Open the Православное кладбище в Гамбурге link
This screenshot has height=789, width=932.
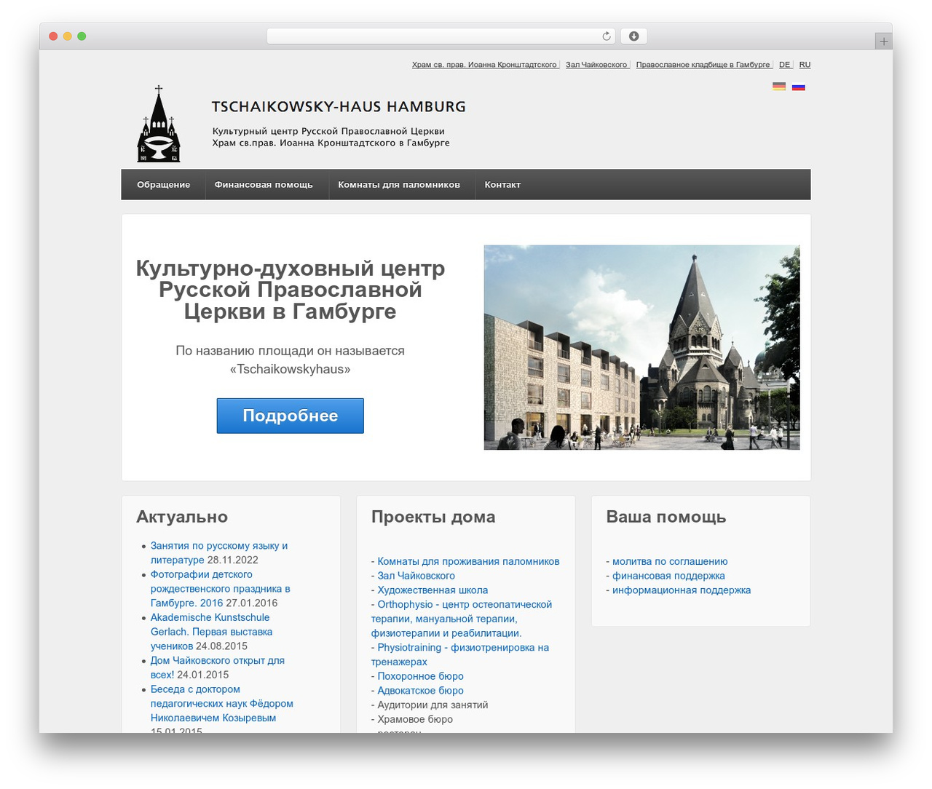[703, 65]
